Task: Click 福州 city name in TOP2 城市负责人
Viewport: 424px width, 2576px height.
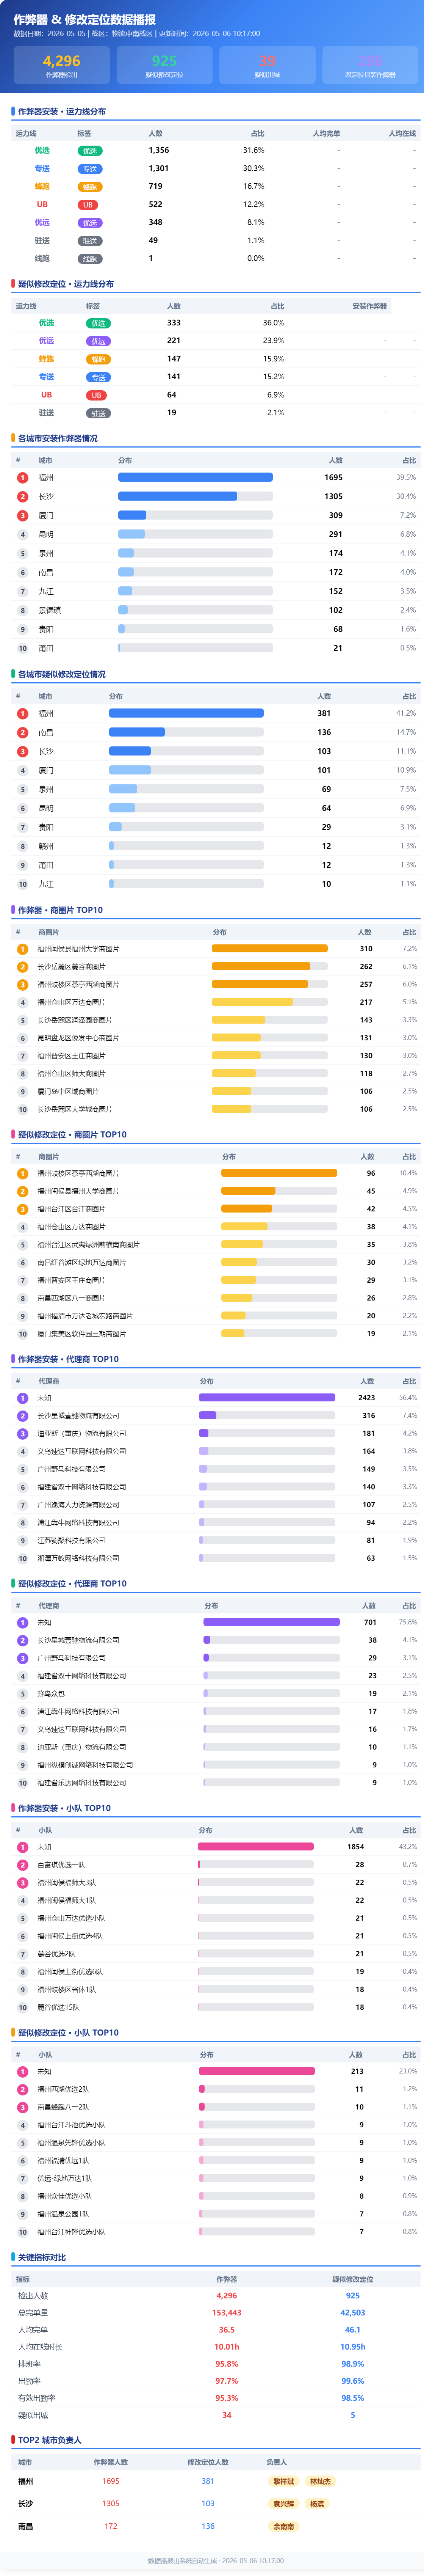Action: 26,2481
